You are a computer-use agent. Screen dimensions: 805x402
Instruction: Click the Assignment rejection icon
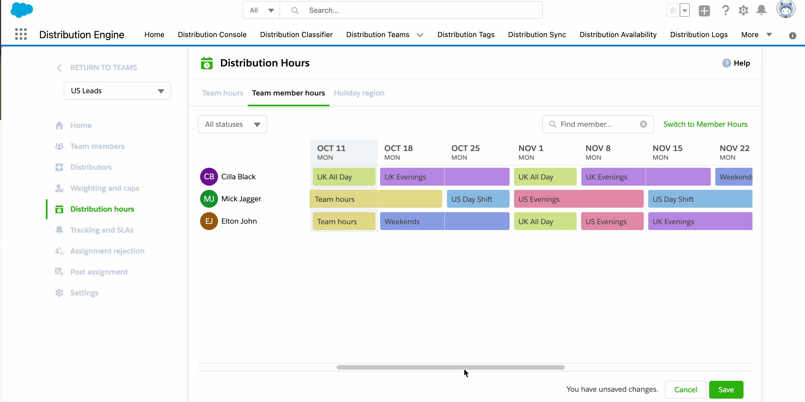pyautogui.click(x=59, y=251)
